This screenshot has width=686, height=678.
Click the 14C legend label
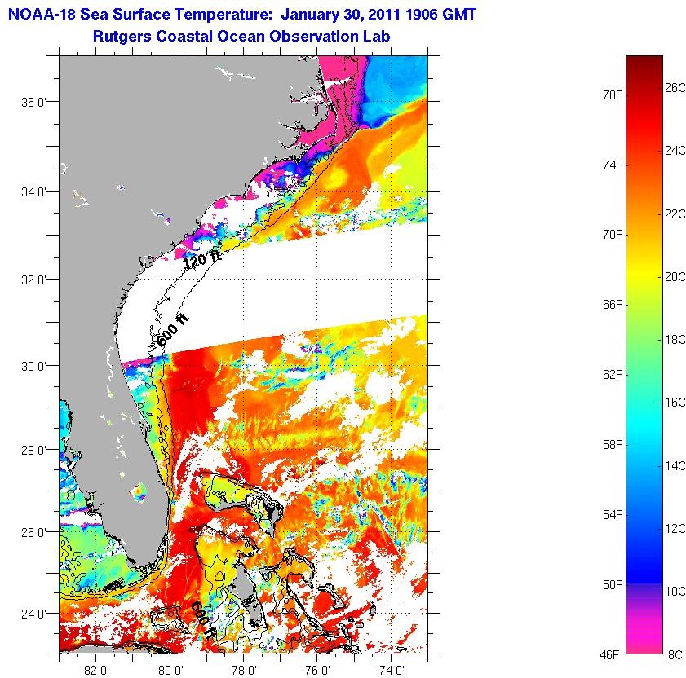tap(675, 465)
